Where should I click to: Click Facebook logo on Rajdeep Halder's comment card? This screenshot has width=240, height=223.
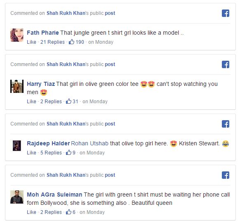coord(226,124)
